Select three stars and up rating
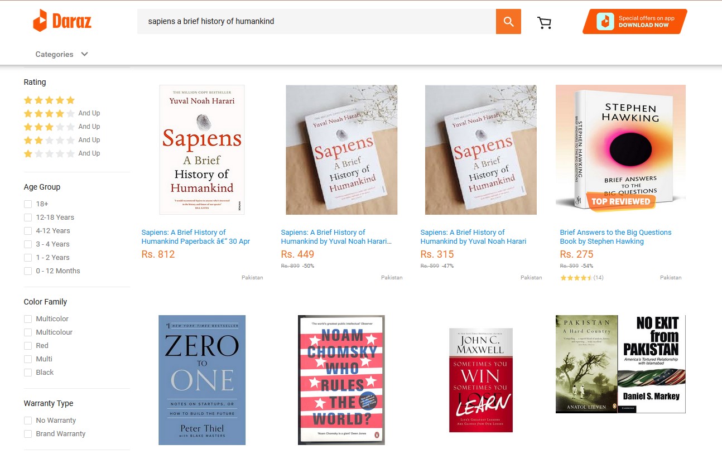722x454 pixels. click(x=61, y=127)
